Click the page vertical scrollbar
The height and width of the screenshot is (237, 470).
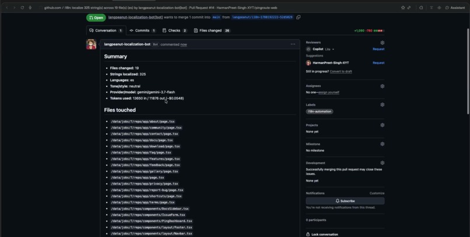coord(468,71)
